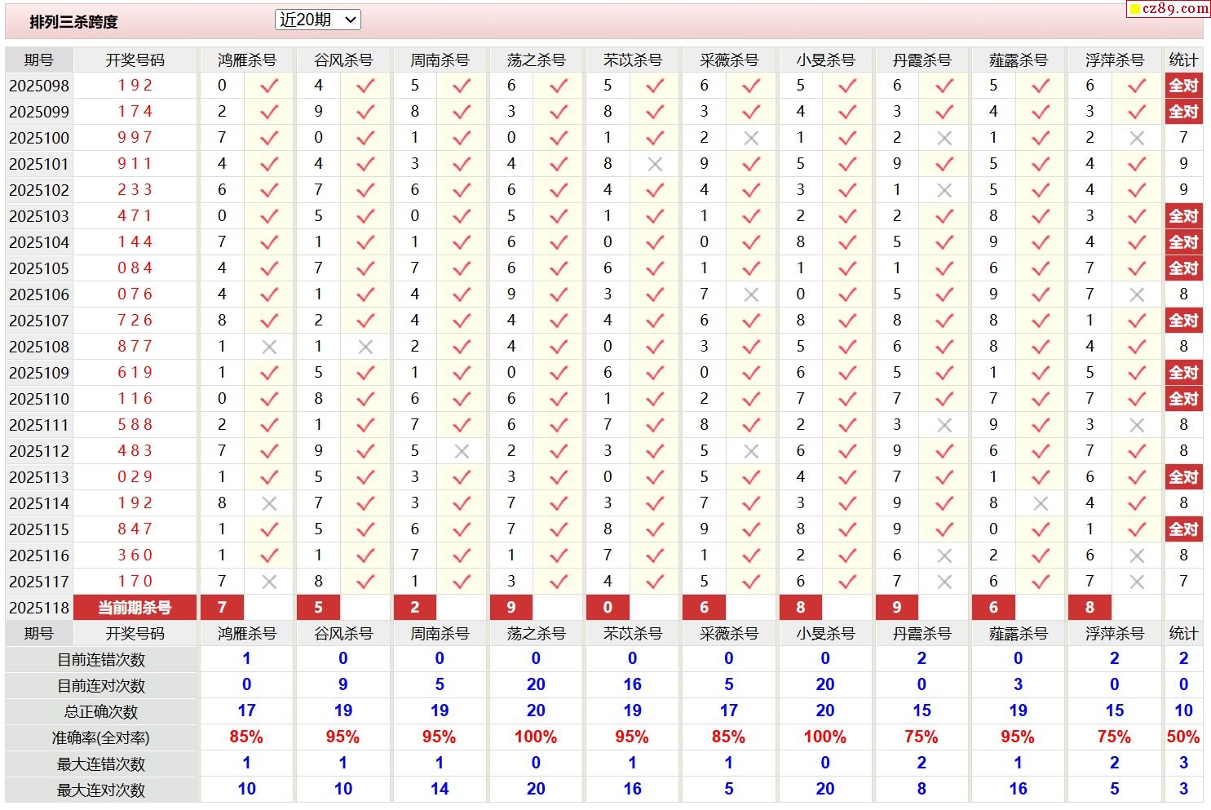The width and height of the screenshot is (1211, 810).
Task: Click 小旻 check mark in row 2025110
Action: click(847, 398)
